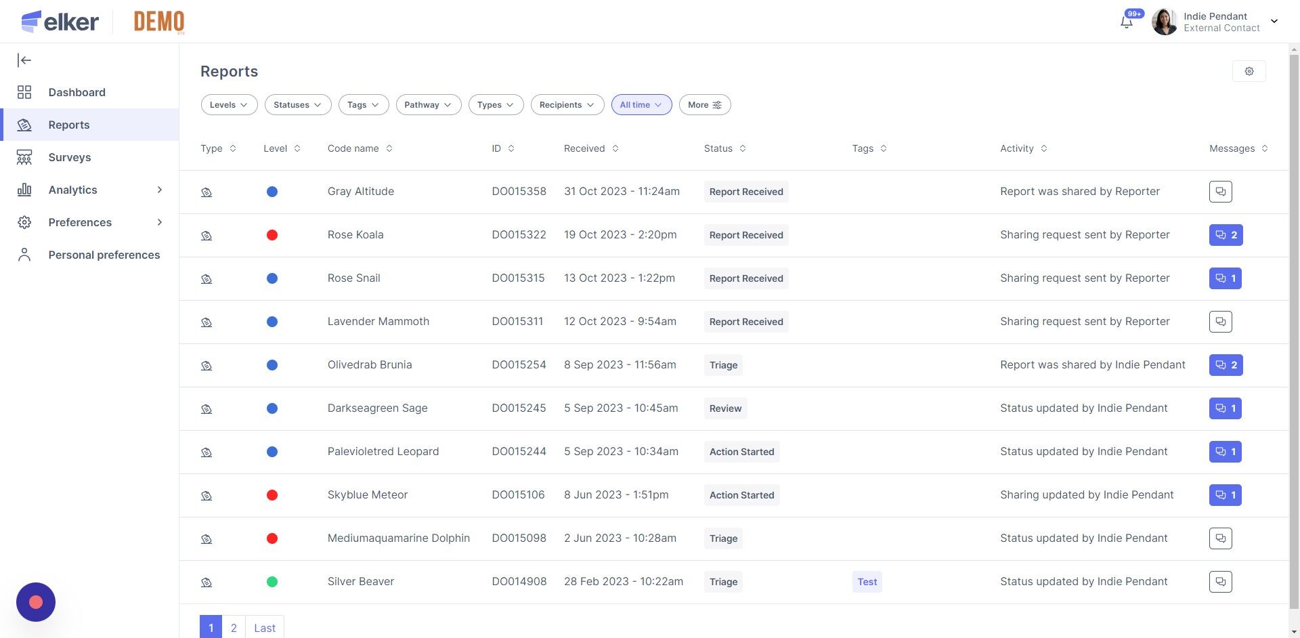Open messages for Rose Koala report
Image resolution: width=1300 pixels, height=638 pixels.
[x=1226, y=235]
